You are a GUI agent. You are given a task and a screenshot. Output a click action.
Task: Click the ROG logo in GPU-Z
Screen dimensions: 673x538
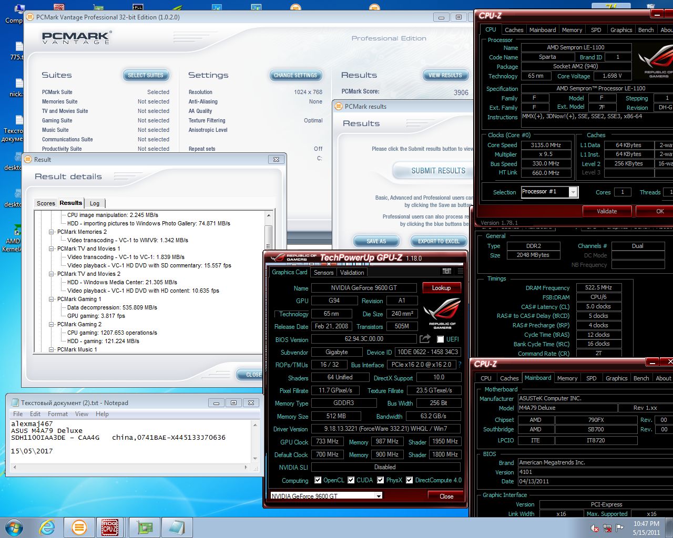pyautogui.click(x=442, y=313)
